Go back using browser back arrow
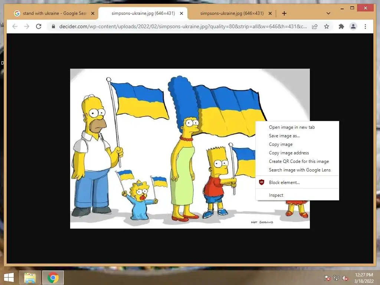 pos(15,26)
